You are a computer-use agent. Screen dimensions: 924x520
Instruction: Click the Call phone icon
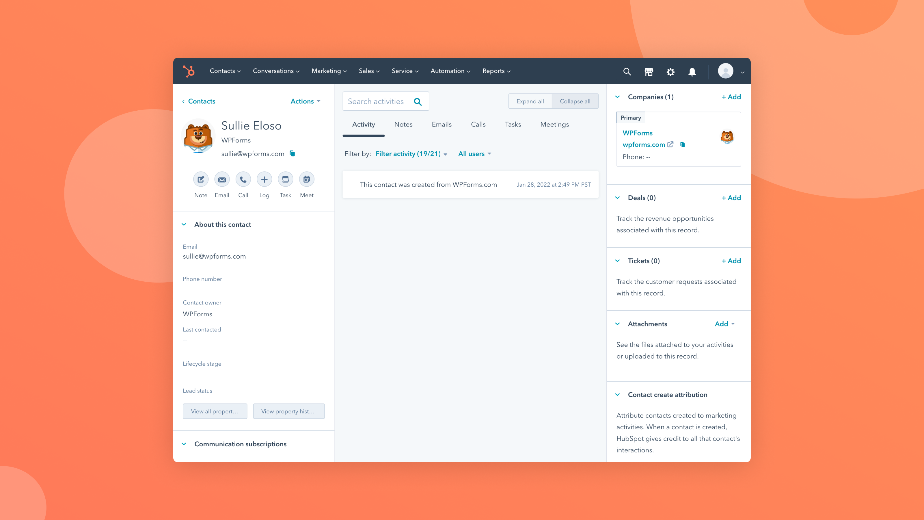243,179
